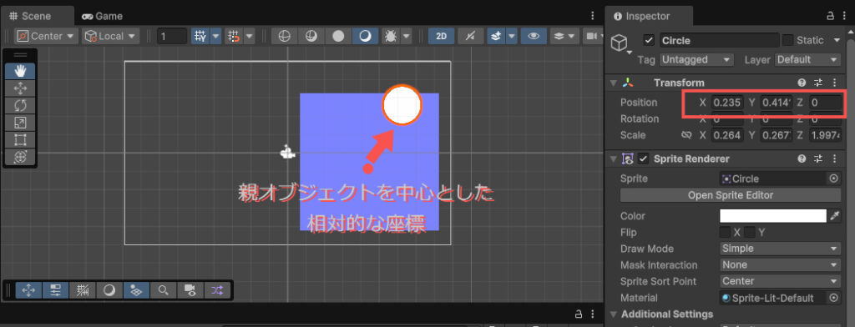
Task: Select the combined Transform tool
Action: click(20, 157)
